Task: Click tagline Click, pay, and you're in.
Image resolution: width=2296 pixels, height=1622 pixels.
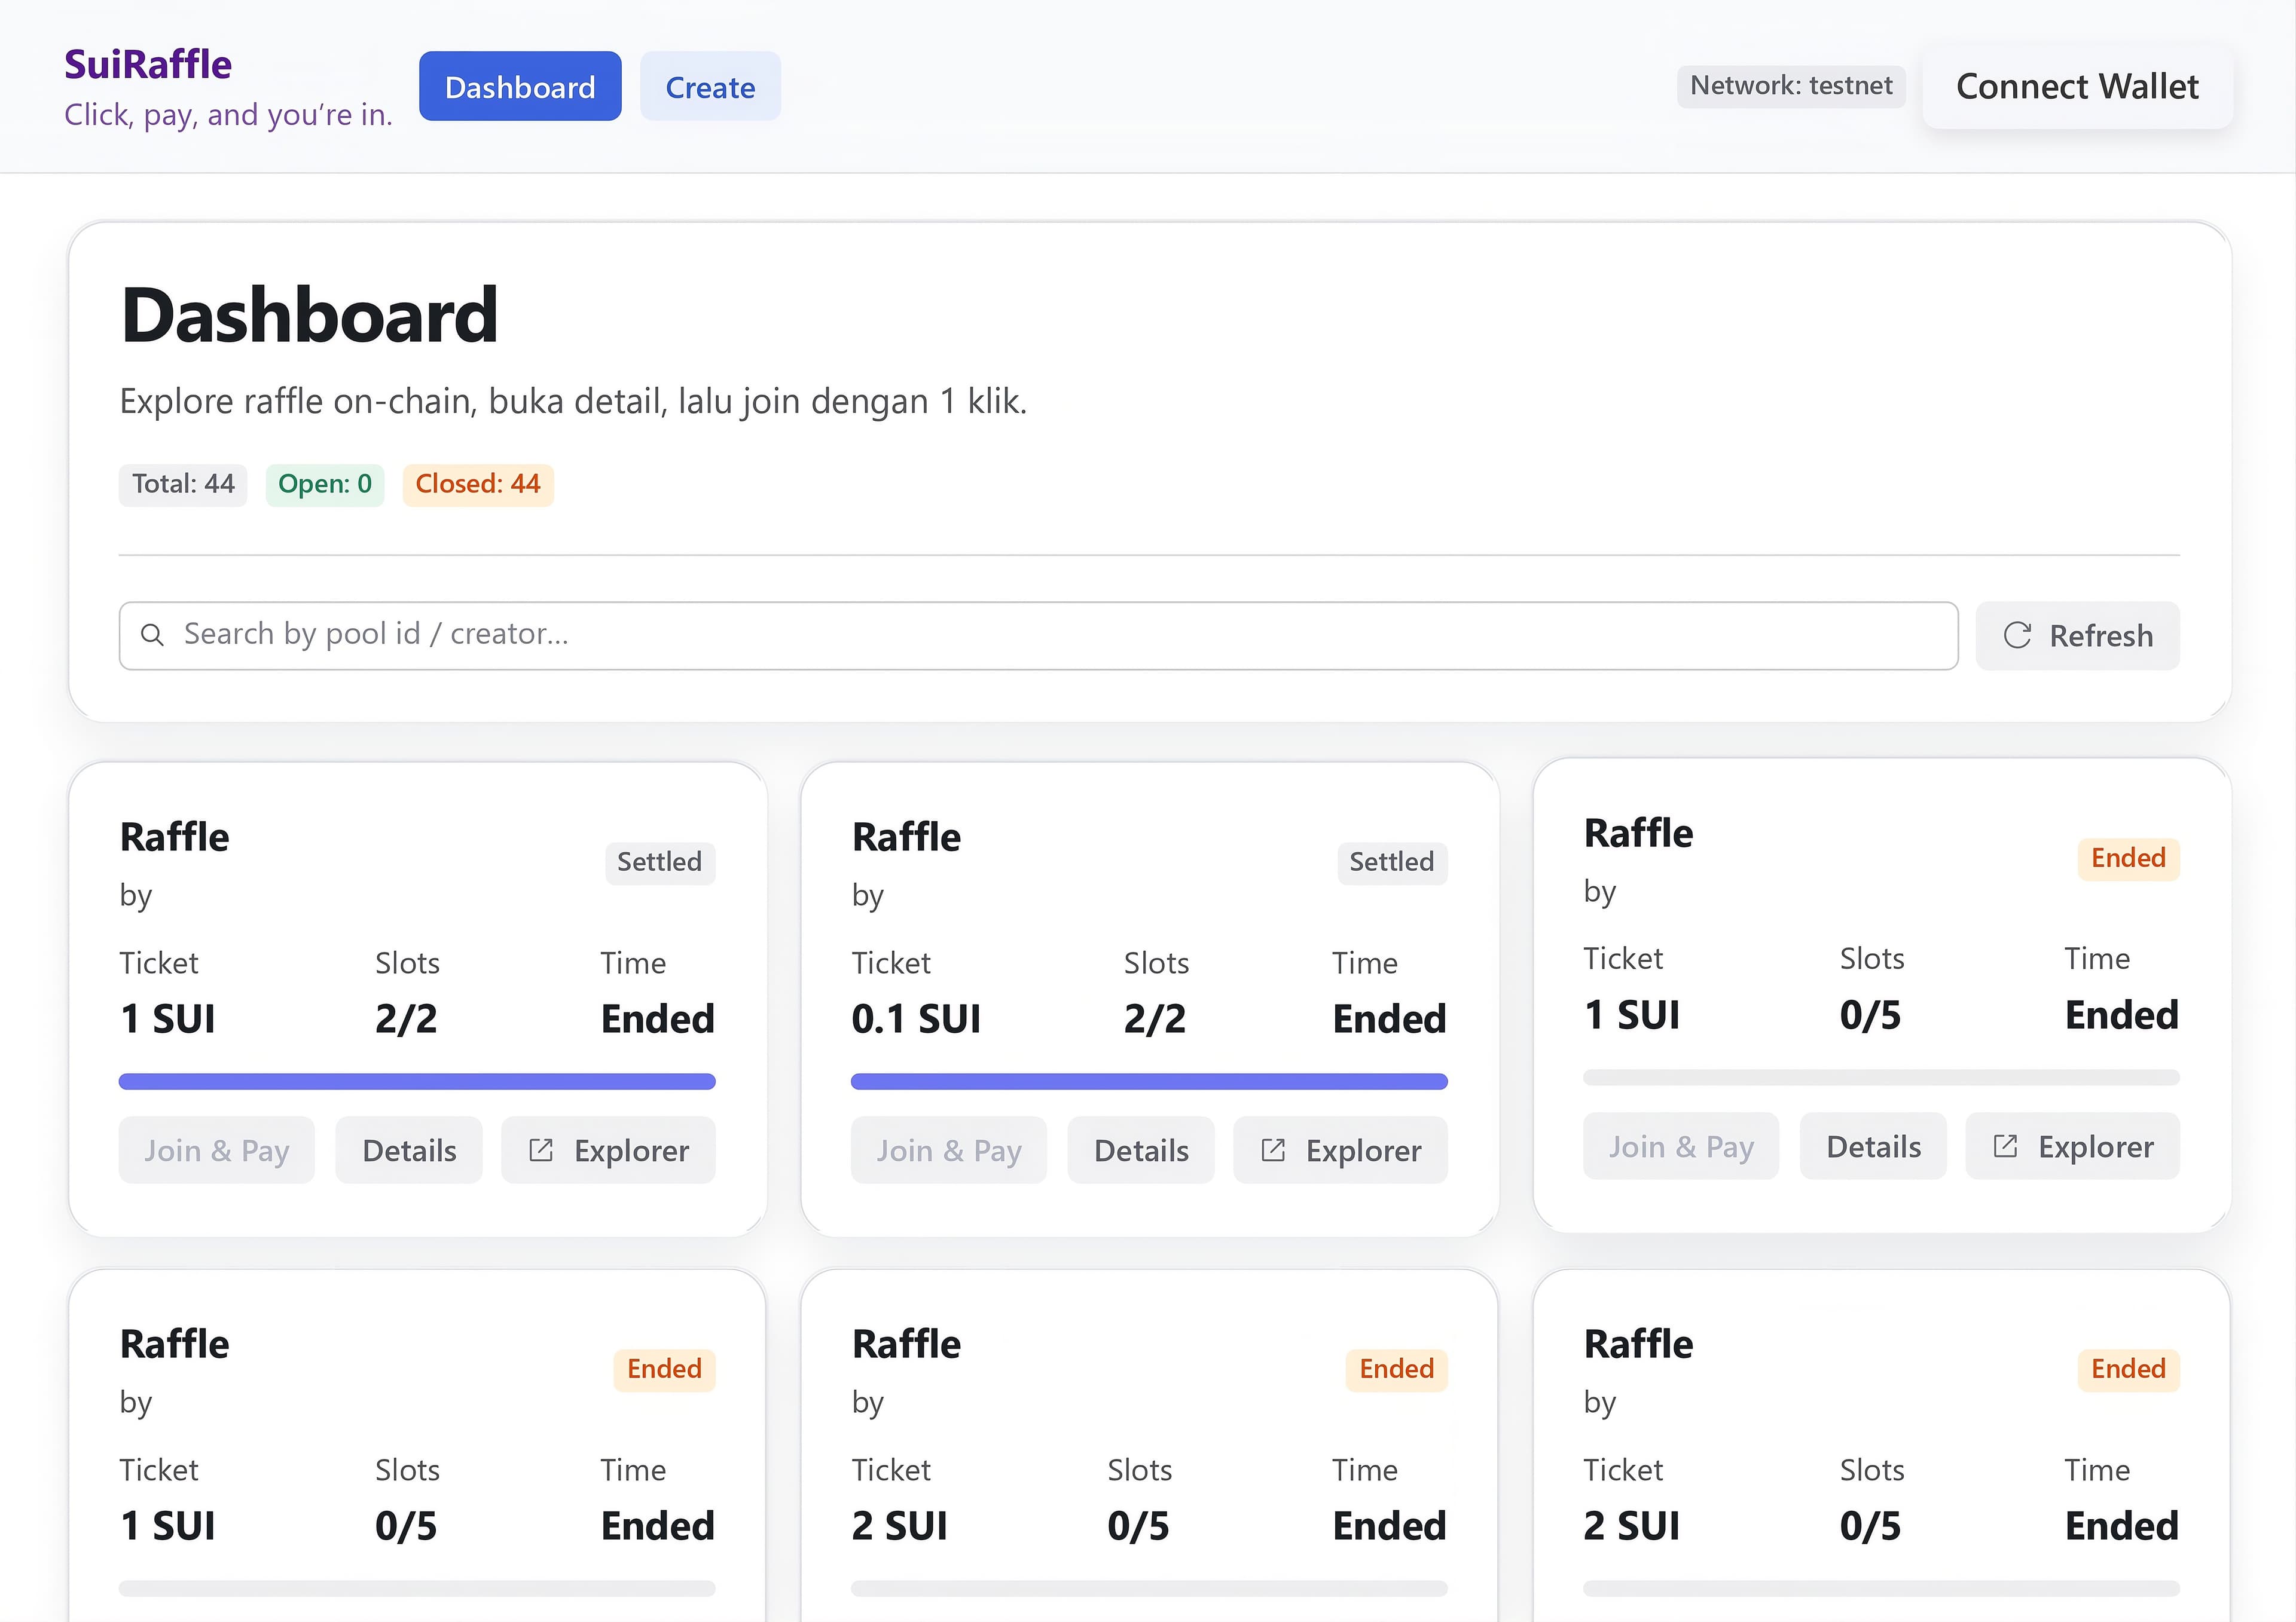Action: 228,116
